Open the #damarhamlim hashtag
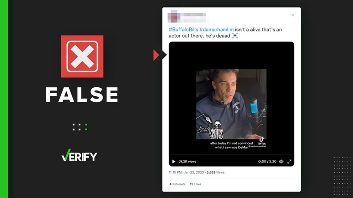353x198 pixels. pyautogui.click(x=217, y=30)
